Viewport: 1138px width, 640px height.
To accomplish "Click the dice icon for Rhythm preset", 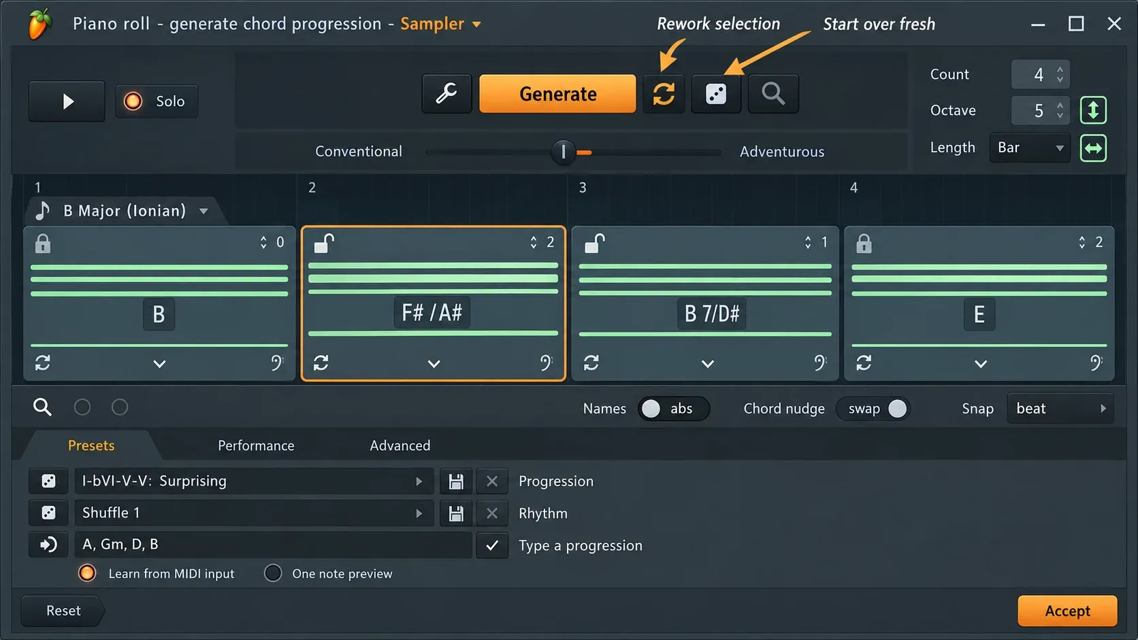I will point(48,513).
